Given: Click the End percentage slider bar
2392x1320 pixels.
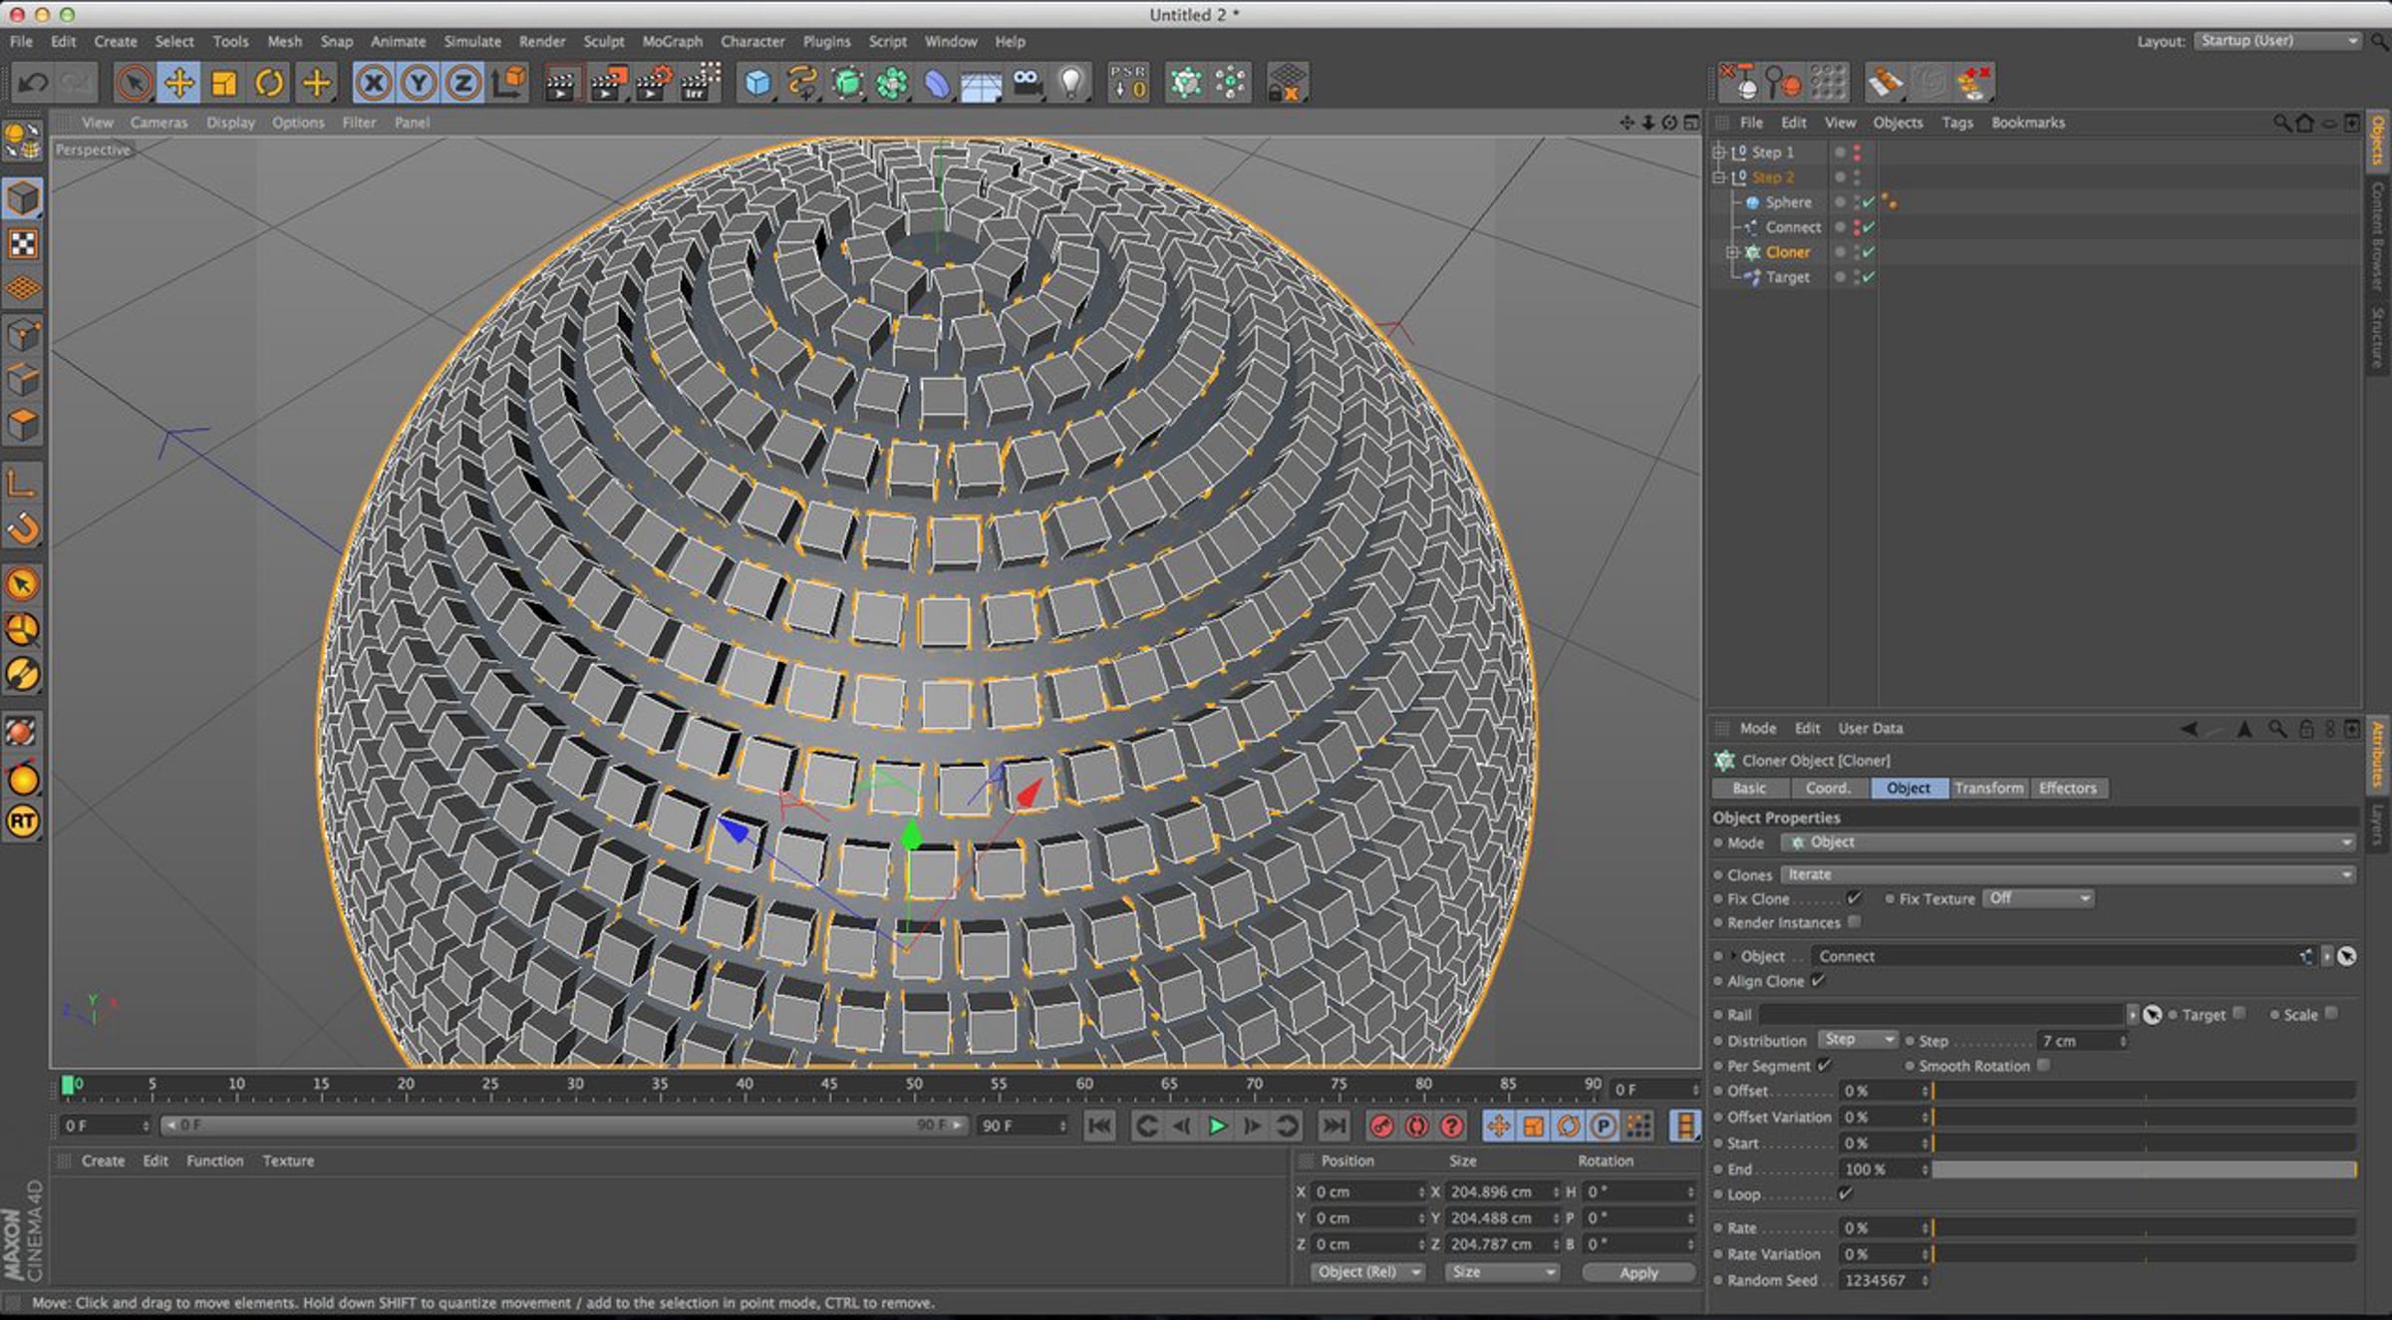Looking at the screenshot, I should coord(2143,1168).
